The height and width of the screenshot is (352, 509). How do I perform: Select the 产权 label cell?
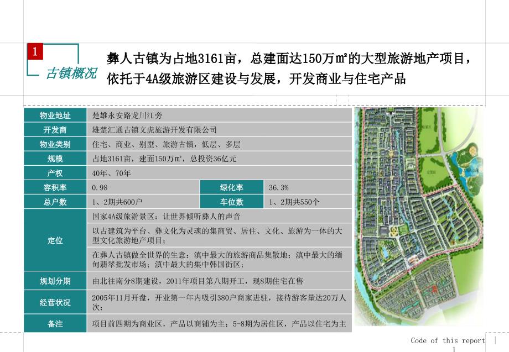tap(55, 173)
